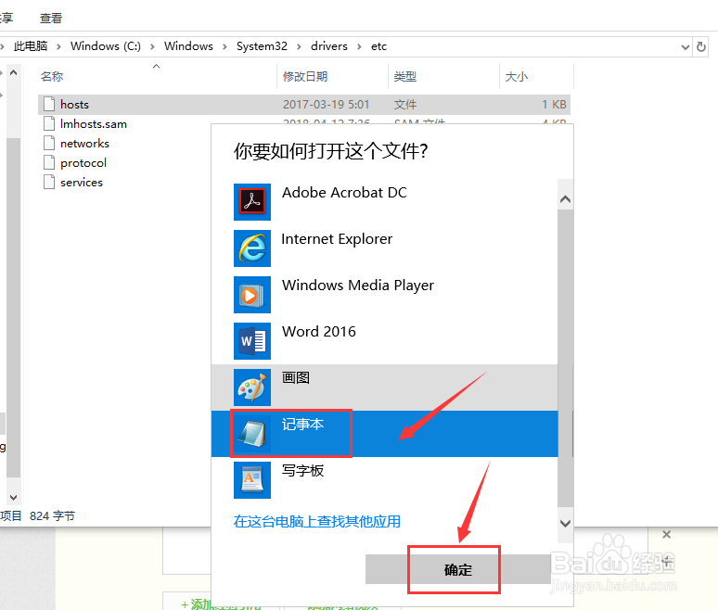Viewport: 718px width, 610px height.
Task: Click the Adobe Acrobat DC label
Action: (344, 193)
